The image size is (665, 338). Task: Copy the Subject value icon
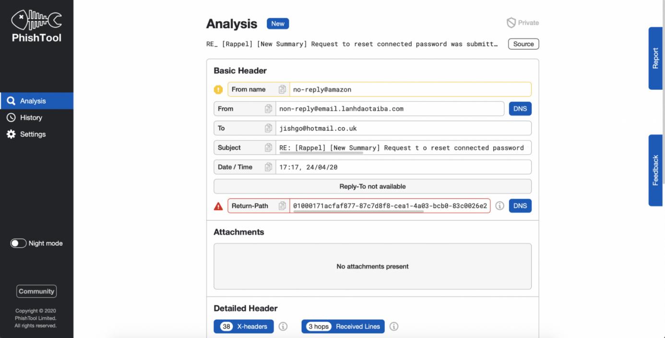tap(269, 148)
